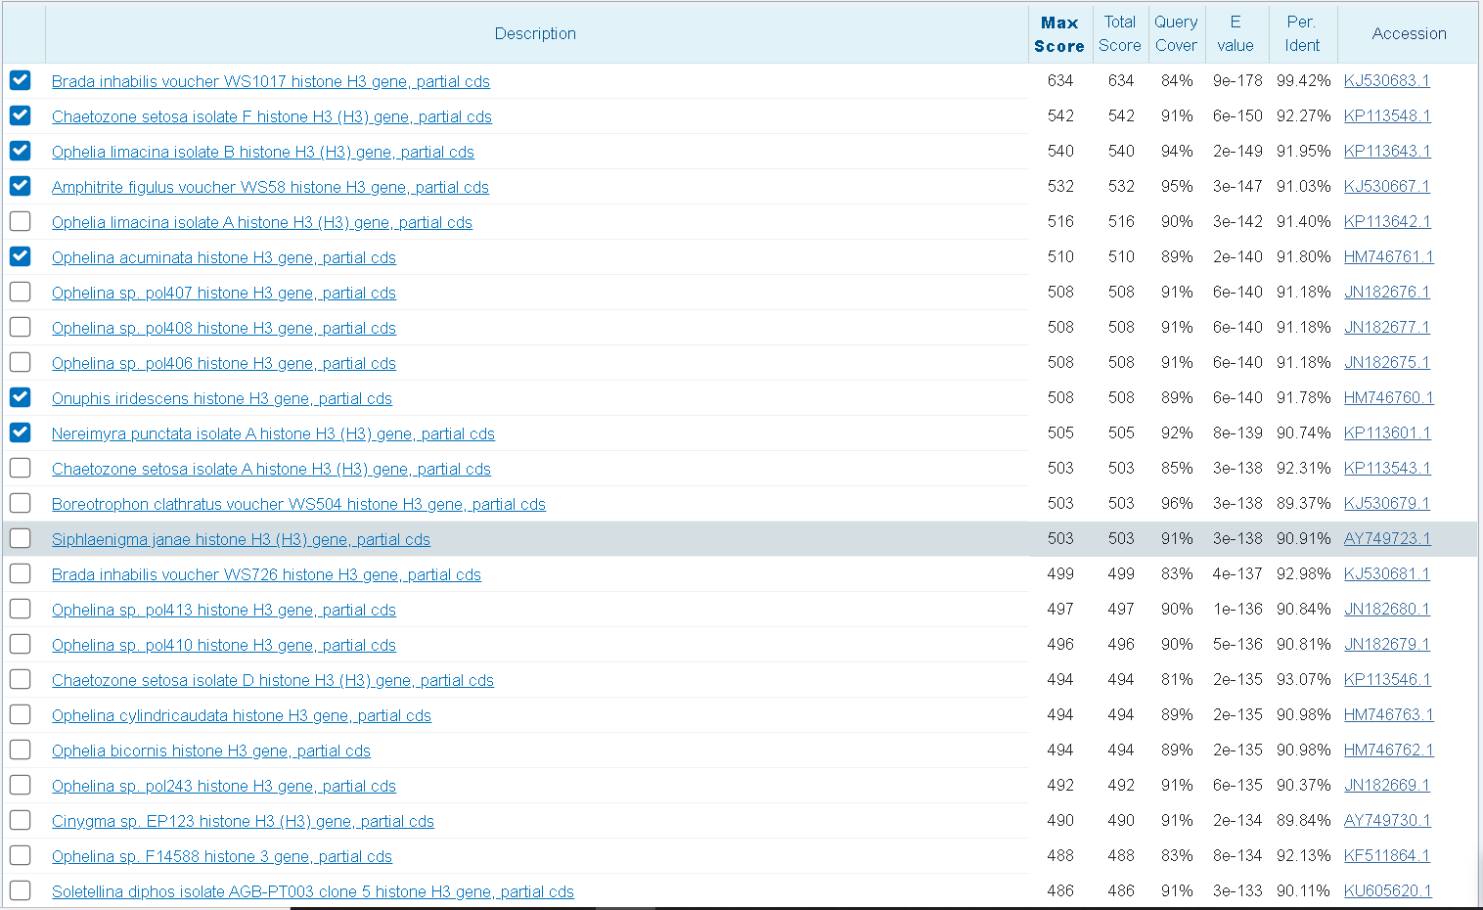
Task: Open accession JN182680.1
Action: pyautogui.click(x=1387, y=609)
